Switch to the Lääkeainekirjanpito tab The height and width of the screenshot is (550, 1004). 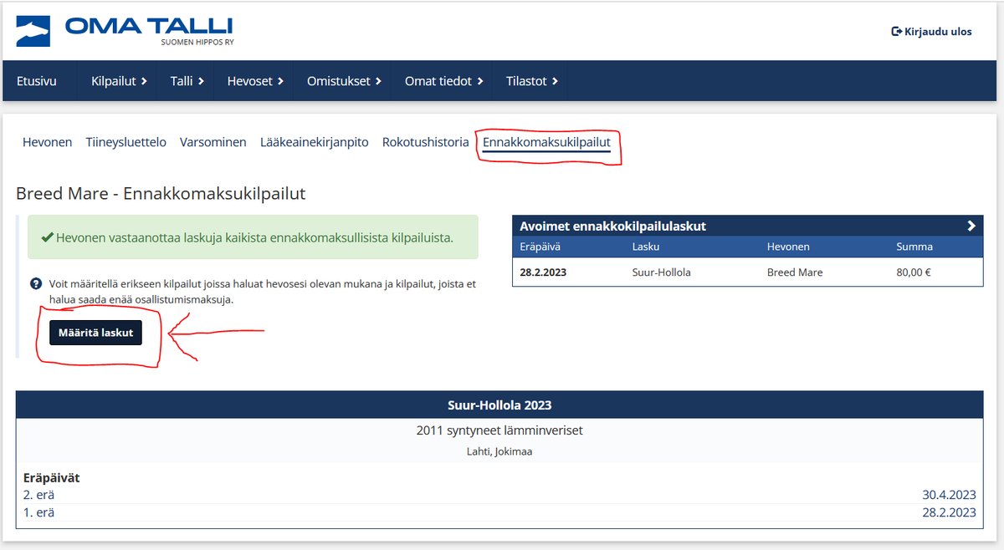pos(314,142)
